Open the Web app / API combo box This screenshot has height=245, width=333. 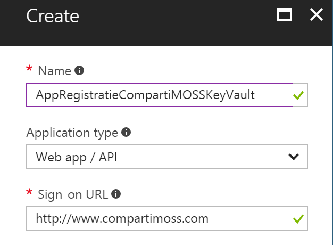point(160,157)
